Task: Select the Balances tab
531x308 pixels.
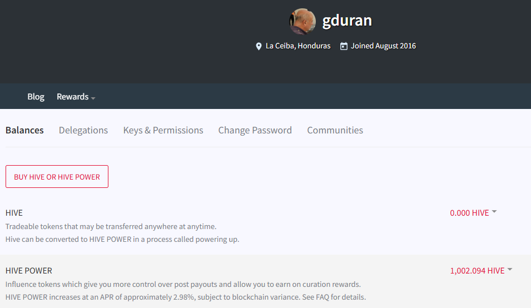Action: [24, 130]
